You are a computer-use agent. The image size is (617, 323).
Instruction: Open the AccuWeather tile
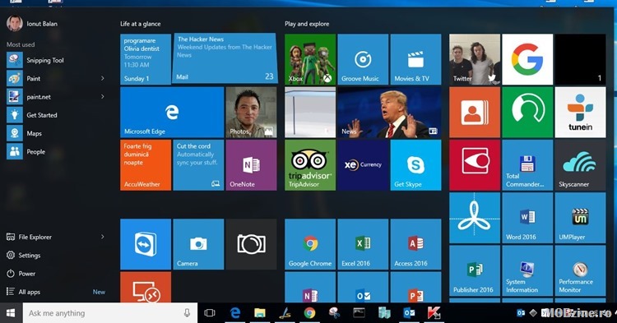(146, 165)
